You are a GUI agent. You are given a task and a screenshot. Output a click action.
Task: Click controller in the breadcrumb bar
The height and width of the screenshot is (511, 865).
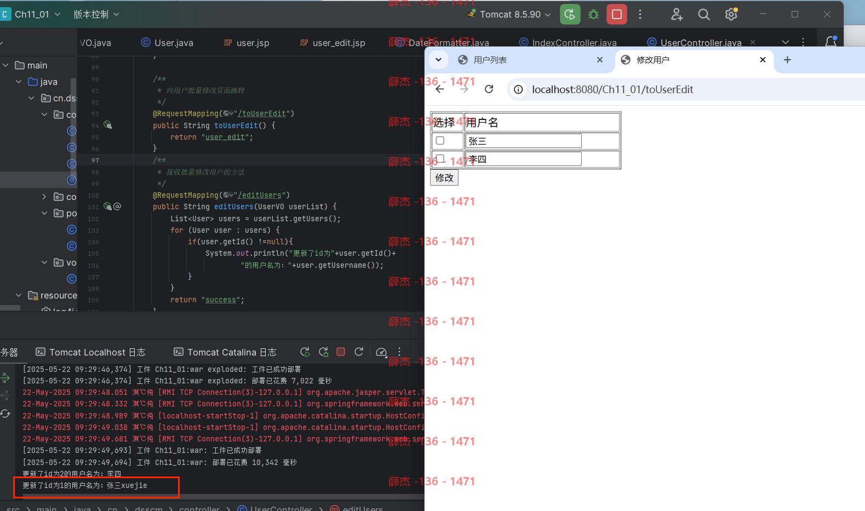(x=199, y=509)
